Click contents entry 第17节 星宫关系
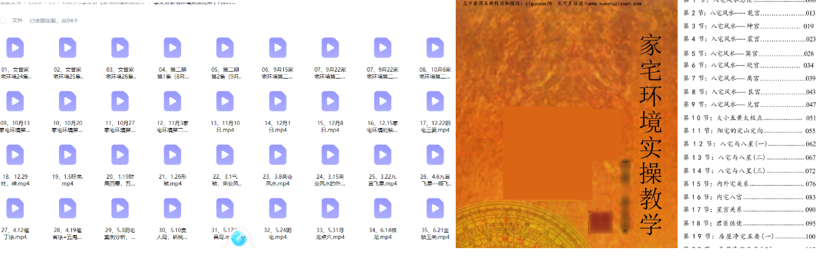The width and height of the screenshot is (829, 258). [750, 210]
